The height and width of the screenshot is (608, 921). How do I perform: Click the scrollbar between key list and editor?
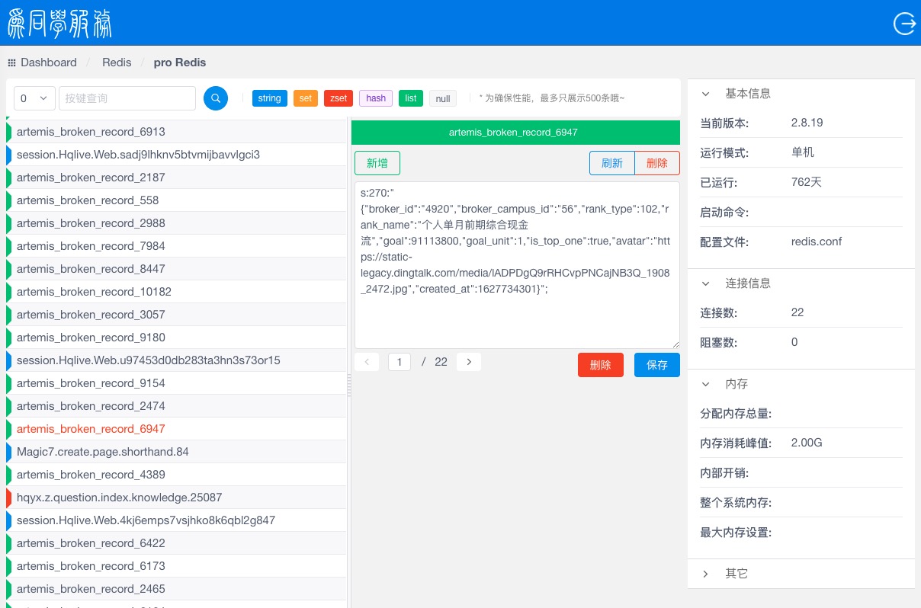point(349,386)
